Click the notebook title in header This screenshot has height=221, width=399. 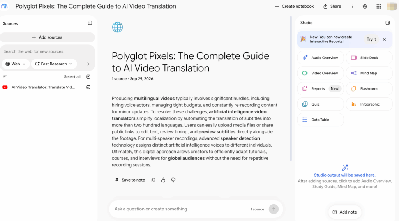pyautogui.click(x=96, y=6)
